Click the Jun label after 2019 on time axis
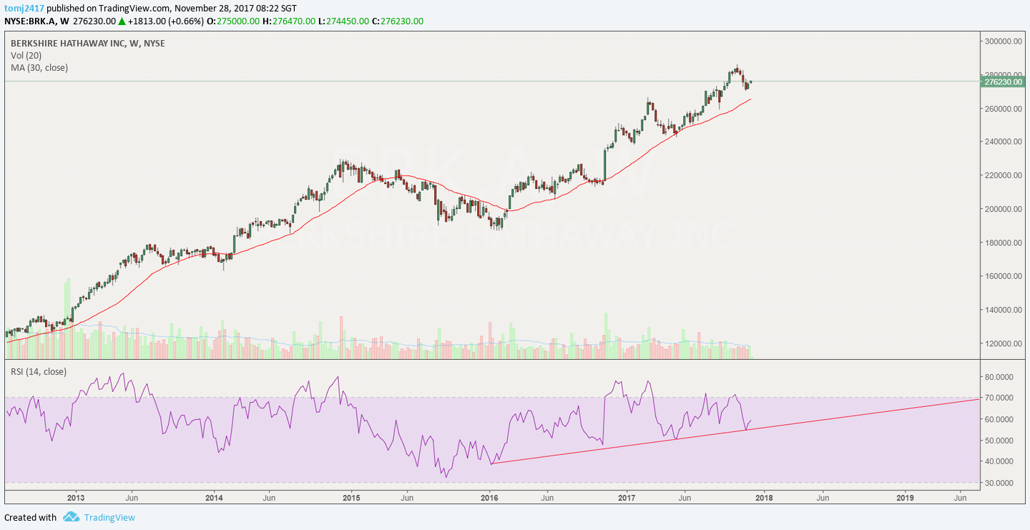1030x530 pixels. (961, 497)
